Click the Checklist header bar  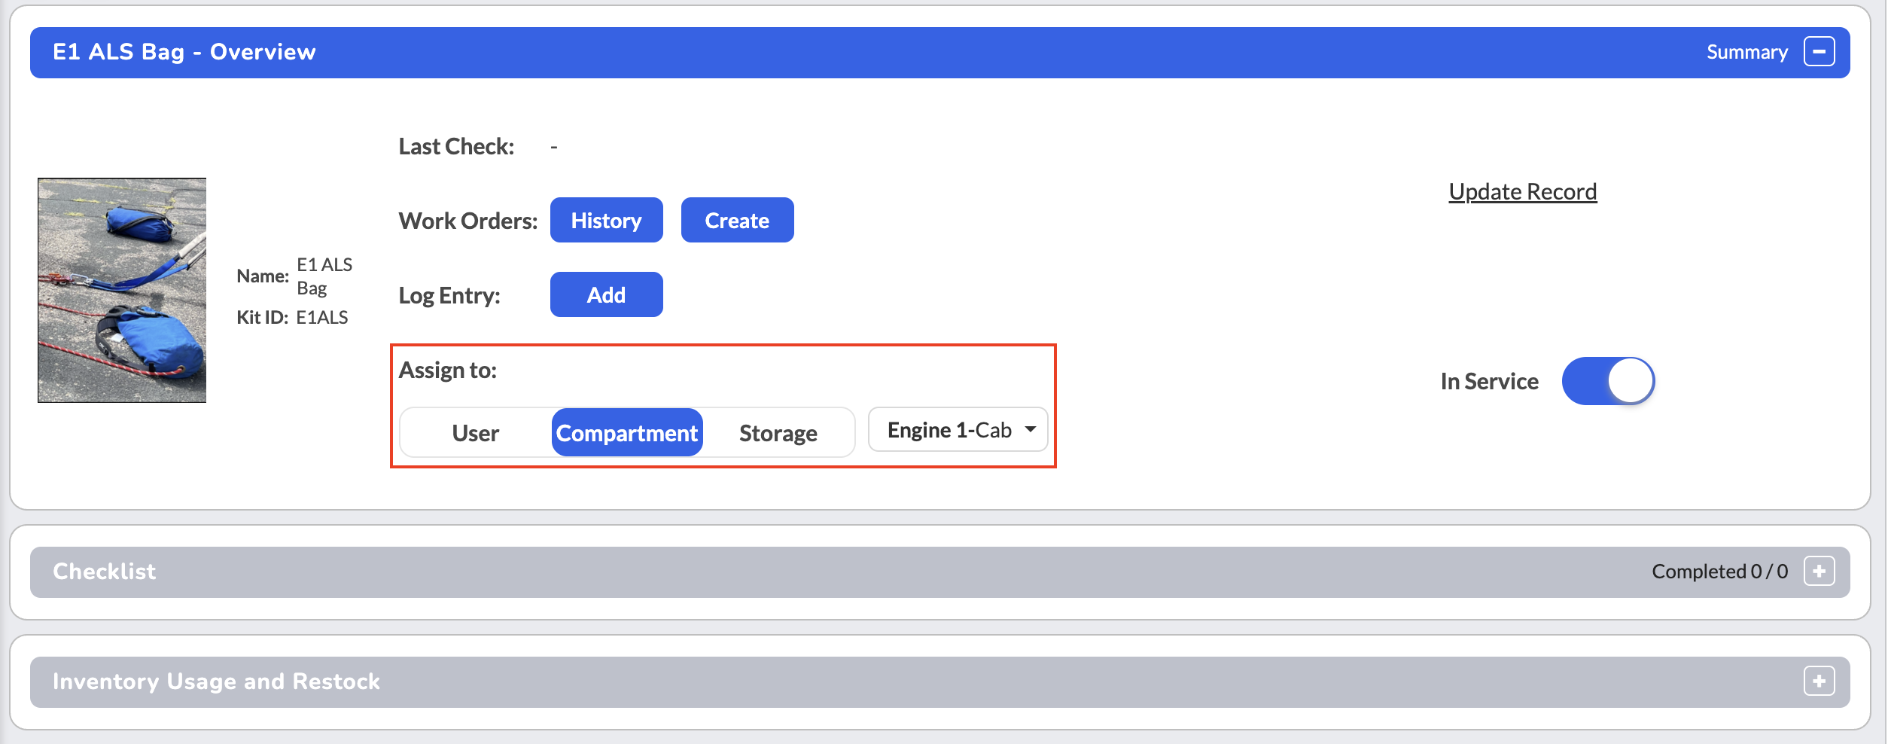coord(939,572)
